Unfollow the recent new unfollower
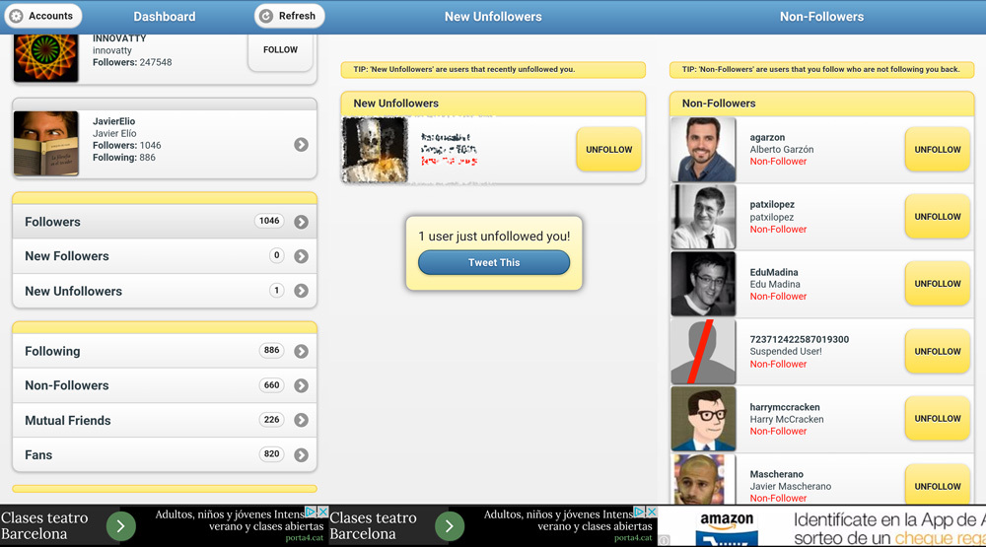This screenshot has width=986, height=547. point(608,150)
